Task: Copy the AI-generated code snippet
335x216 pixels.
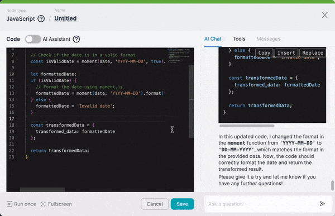Action: coord(264,53)
